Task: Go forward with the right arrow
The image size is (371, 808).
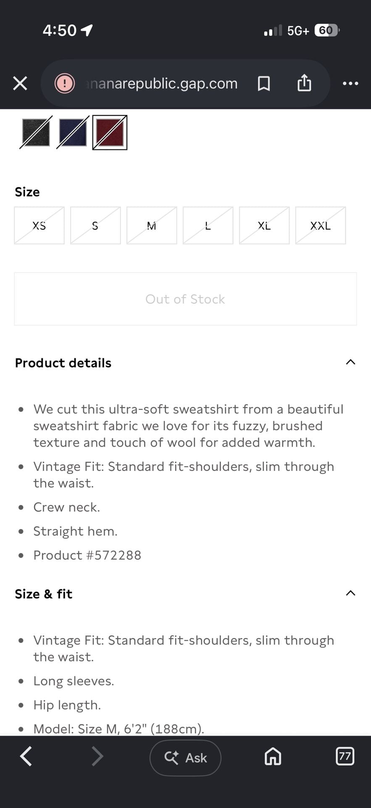Action: click(97, 756)
